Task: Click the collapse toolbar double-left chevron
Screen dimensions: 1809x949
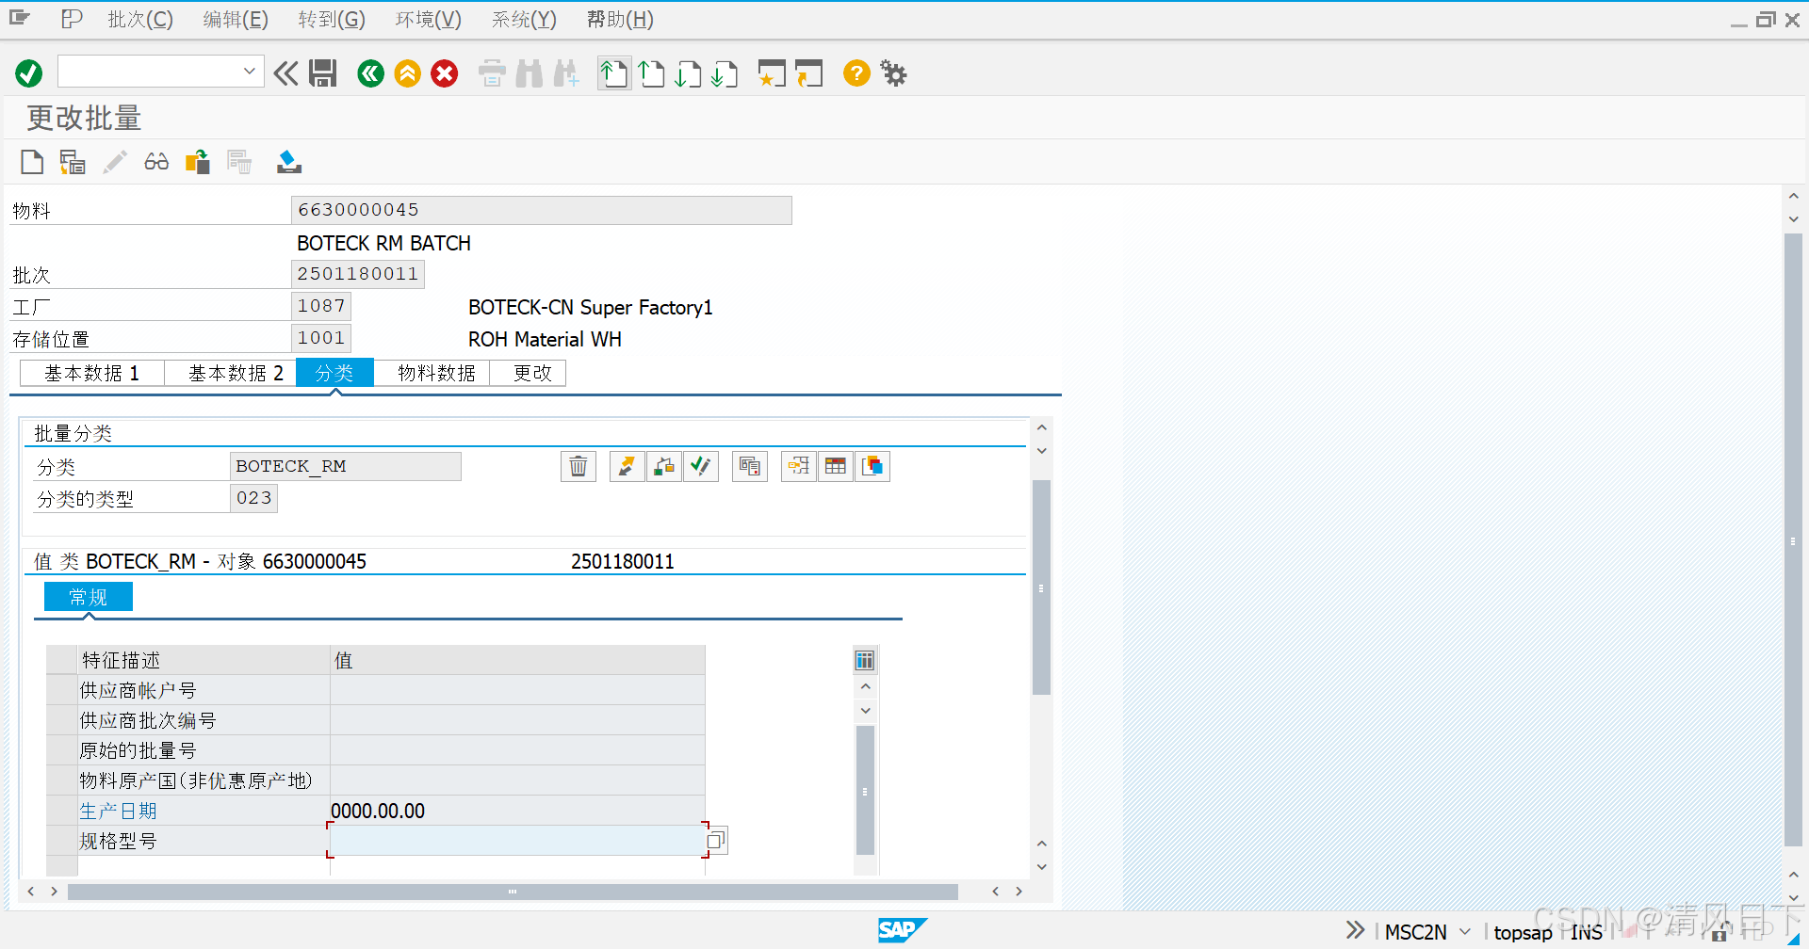Action: click(285, 72)
